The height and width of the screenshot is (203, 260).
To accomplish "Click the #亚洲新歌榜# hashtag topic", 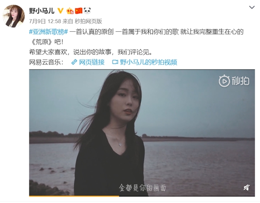I will click(48, 32).
